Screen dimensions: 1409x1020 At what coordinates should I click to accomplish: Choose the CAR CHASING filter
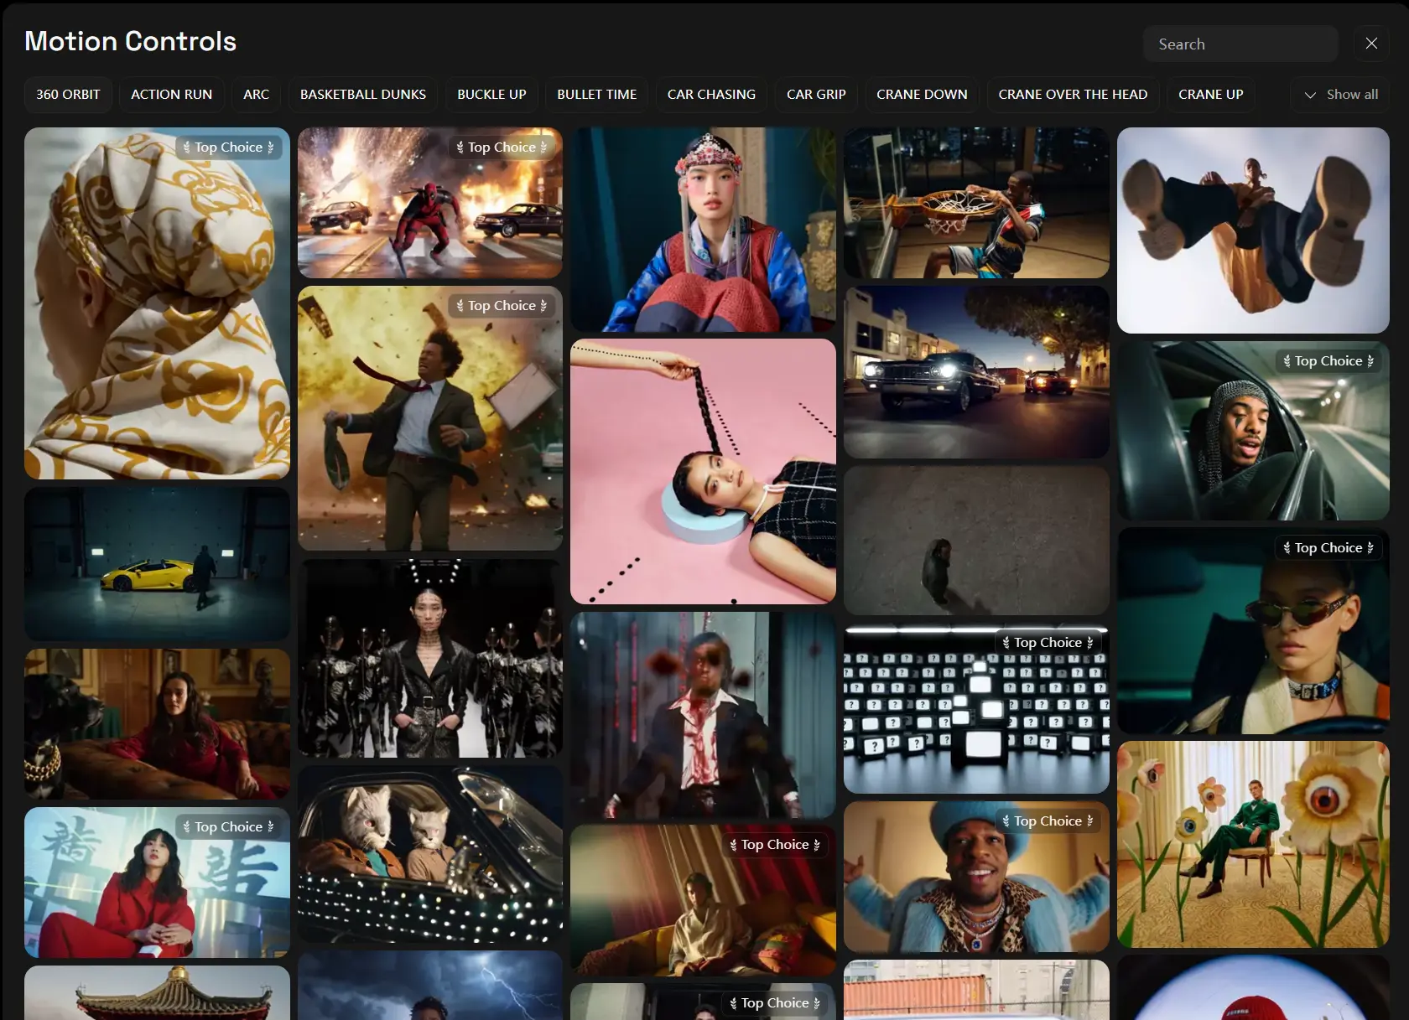(x=711, y=95)
